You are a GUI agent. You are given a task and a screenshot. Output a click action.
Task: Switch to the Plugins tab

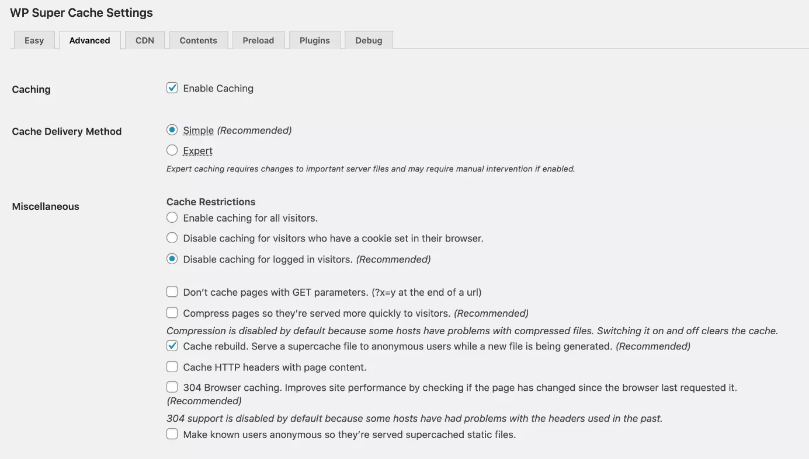[314, 40]
